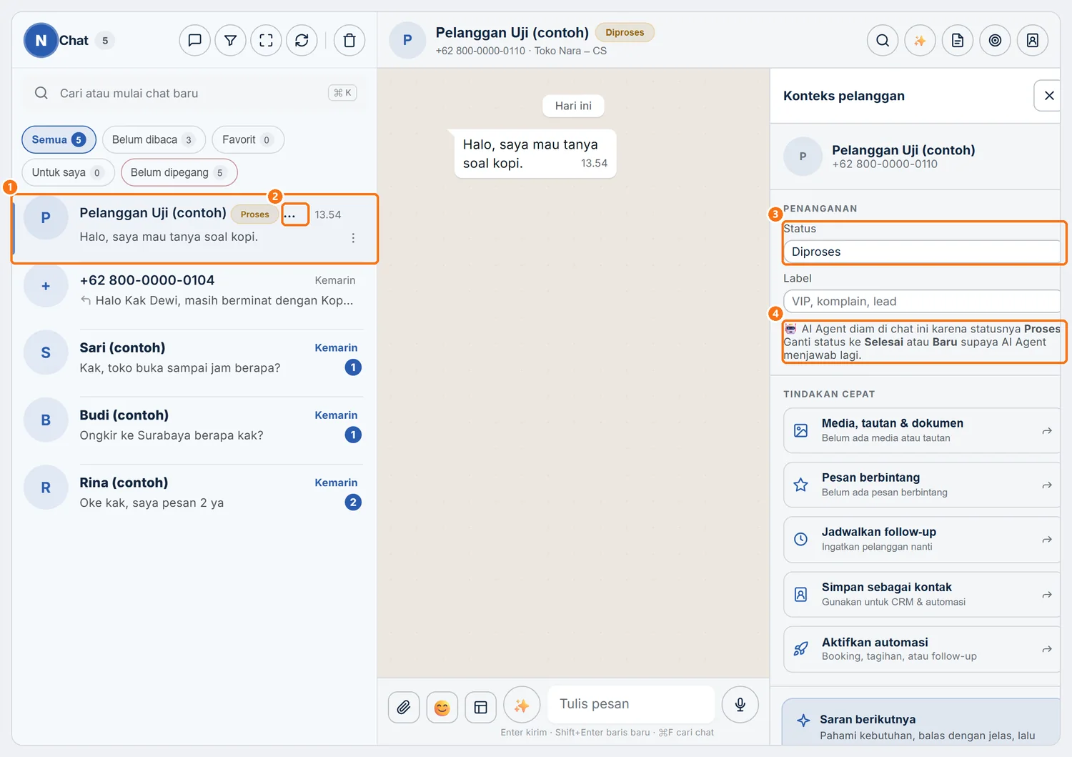Image resolution: width=1072 pixels, height=757 pixels.
Task: Open the emoji picker
Action: [x=442, y=707]
